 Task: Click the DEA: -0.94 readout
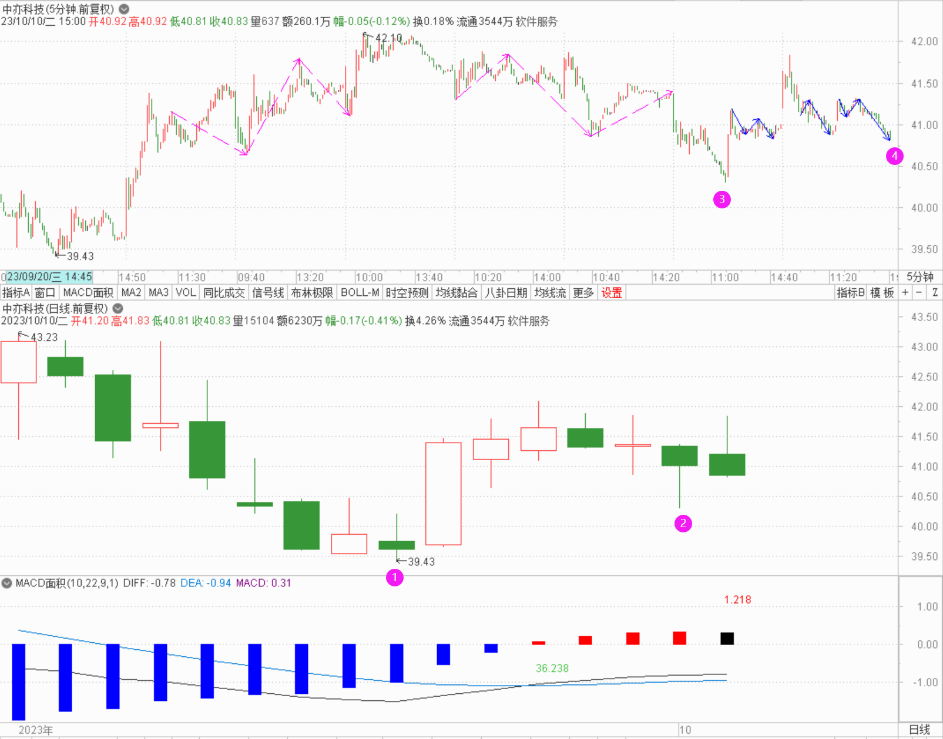(x=206, y=583)
